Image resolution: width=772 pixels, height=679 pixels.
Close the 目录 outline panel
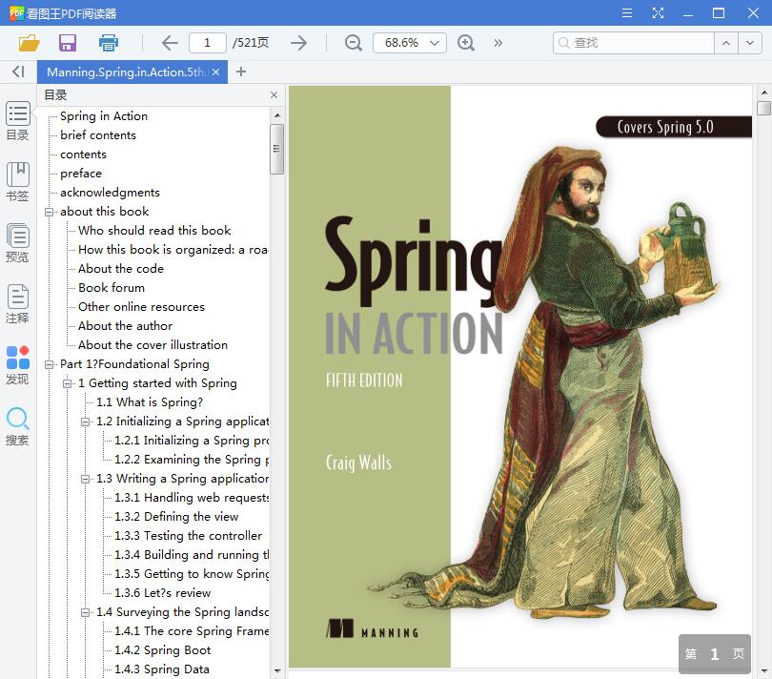pyautogui.click(x=274, y=95)
